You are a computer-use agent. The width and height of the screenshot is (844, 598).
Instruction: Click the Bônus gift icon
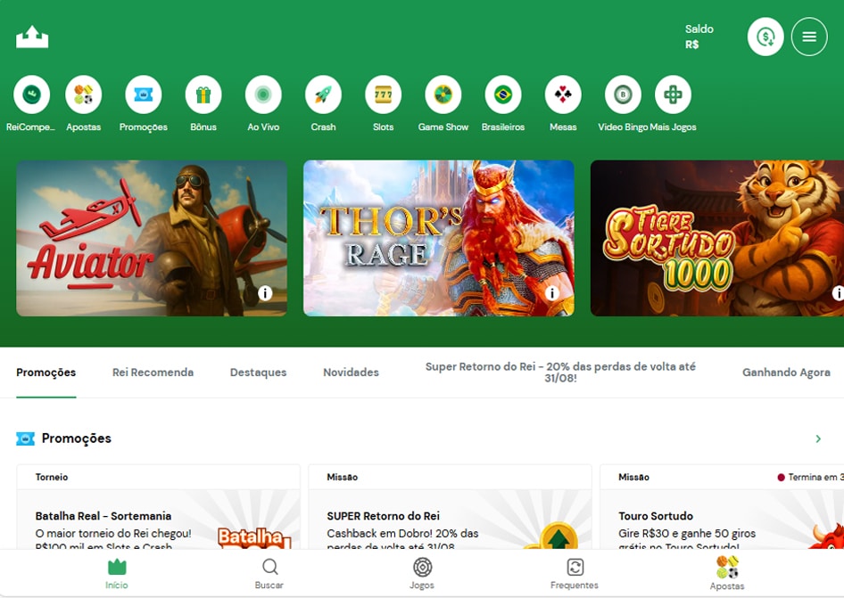203,94
